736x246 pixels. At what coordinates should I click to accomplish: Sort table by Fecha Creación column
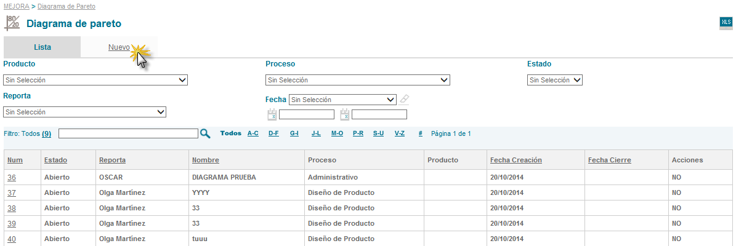pos(516,160)
